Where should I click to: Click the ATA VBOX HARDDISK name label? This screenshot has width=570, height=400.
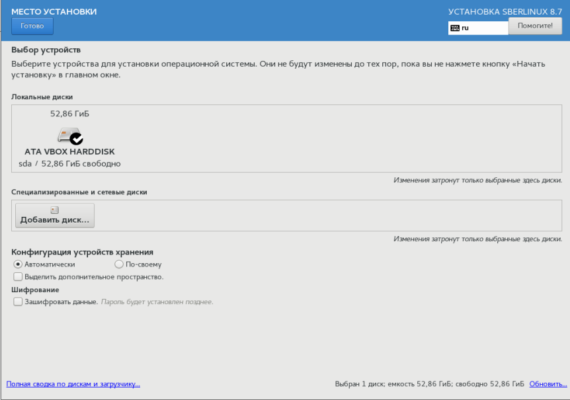69,151
